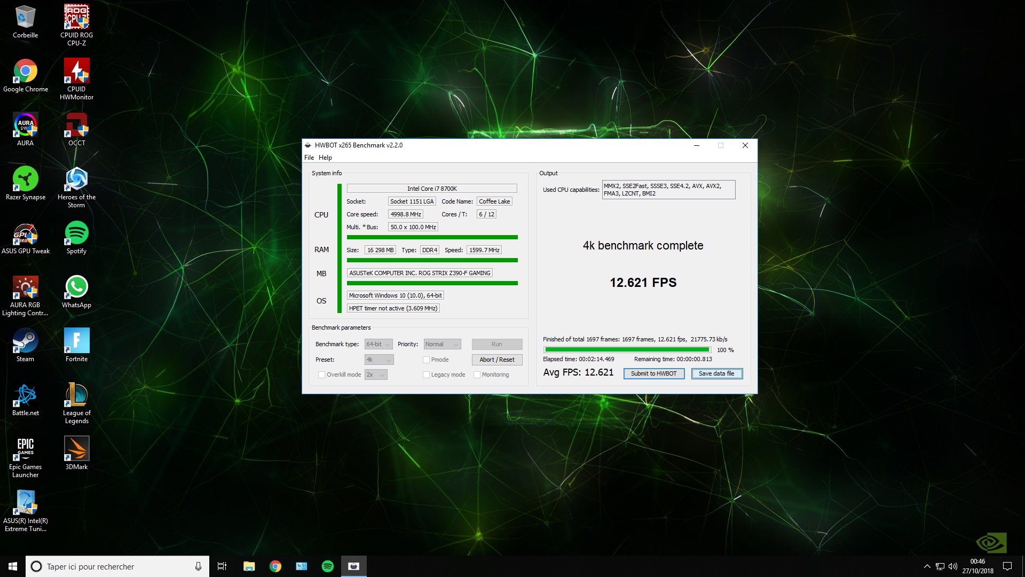Click Spotify icon in the taskbar

point(328,566)
